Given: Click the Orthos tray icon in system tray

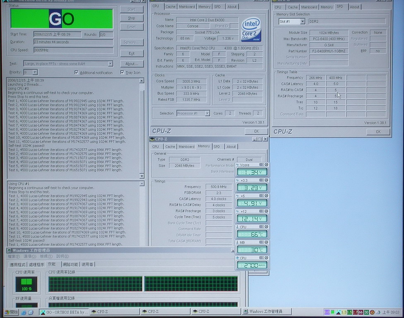Looking at the screenshot, I should 338,312.
